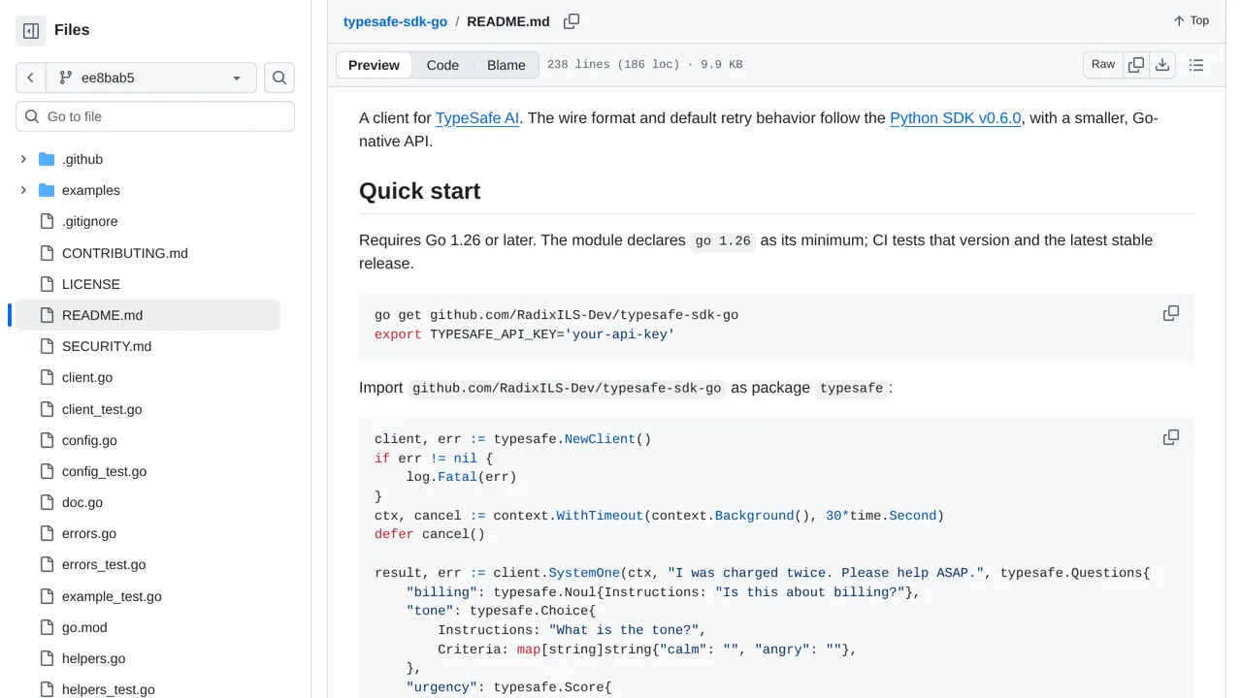
Task: Open the .github folder
Action: pyautogui.click(x=82, y=159)
